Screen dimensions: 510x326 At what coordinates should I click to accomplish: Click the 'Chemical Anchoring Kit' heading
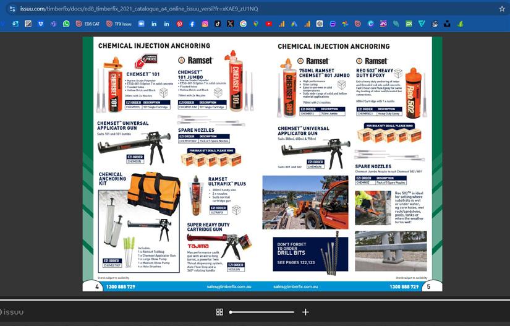pyautogui.click(x=113, y=179)
